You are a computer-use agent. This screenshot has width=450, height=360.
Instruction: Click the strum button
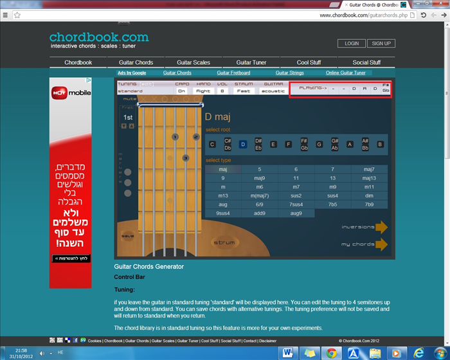click(x=224, y=242)
